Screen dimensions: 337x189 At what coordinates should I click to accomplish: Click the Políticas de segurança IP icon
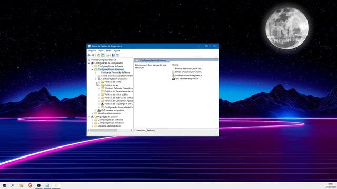click(102, 104)
